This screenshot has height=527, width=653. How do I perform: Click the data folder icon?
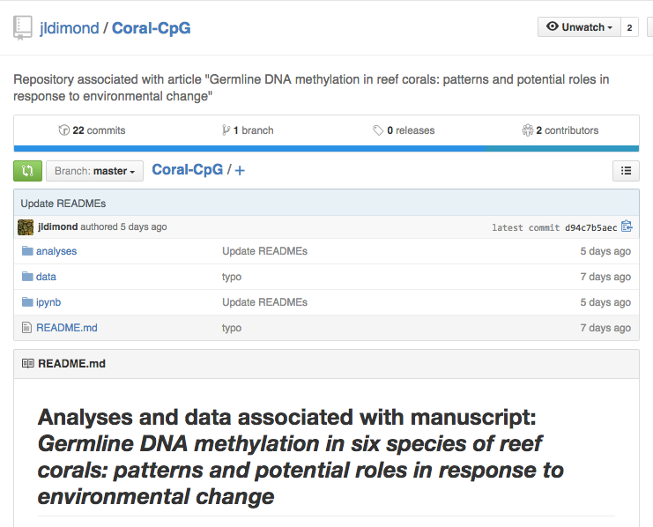click(x=27, y=276)
